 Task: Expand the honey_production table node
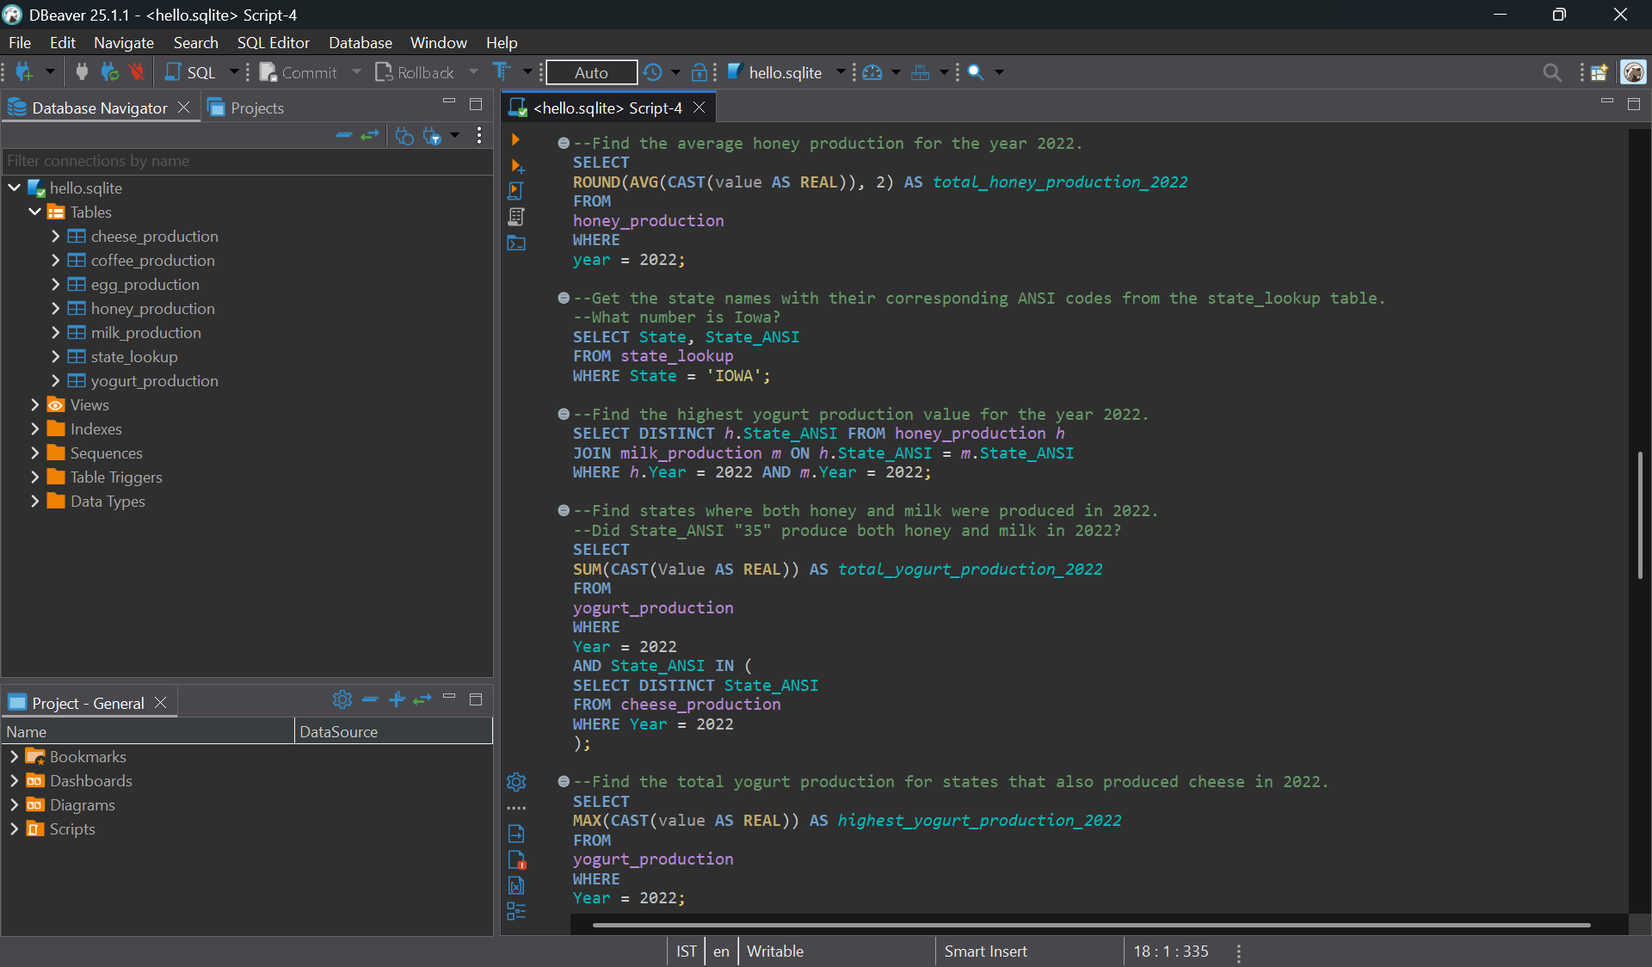[x=55, y=308]
